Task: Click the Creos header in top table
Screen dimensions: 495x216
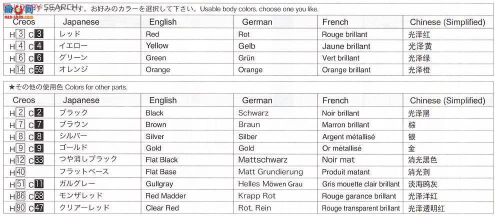Action: click(24, 22)
